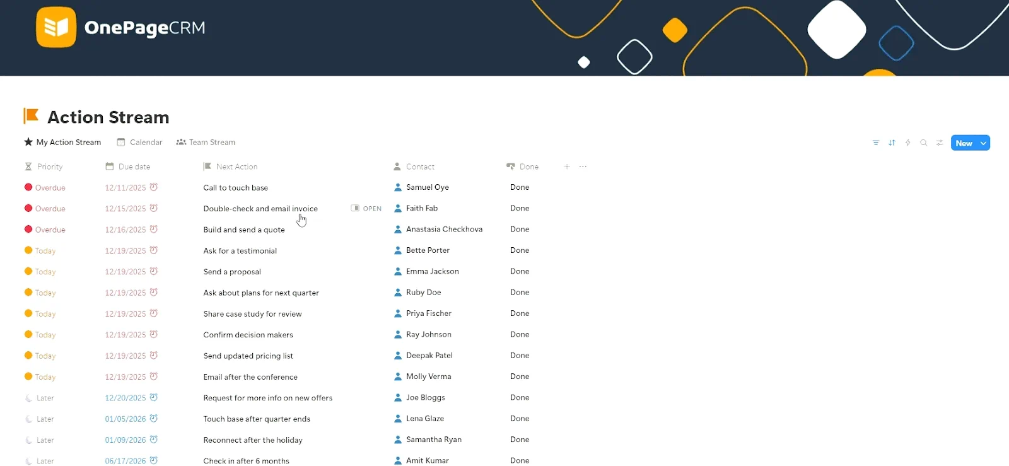The width and height of the screenshot is (1009, 466).
Task: Open automations via the lightning bolt icon
Action: pos(907,143)
